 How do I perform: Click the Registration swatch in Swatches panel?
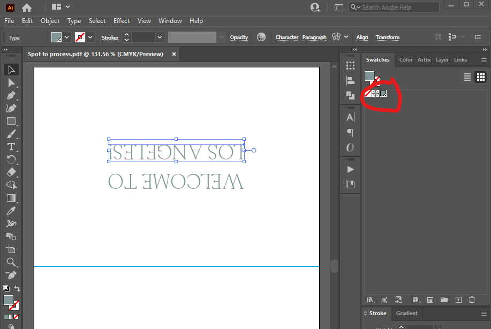(375, 93)
